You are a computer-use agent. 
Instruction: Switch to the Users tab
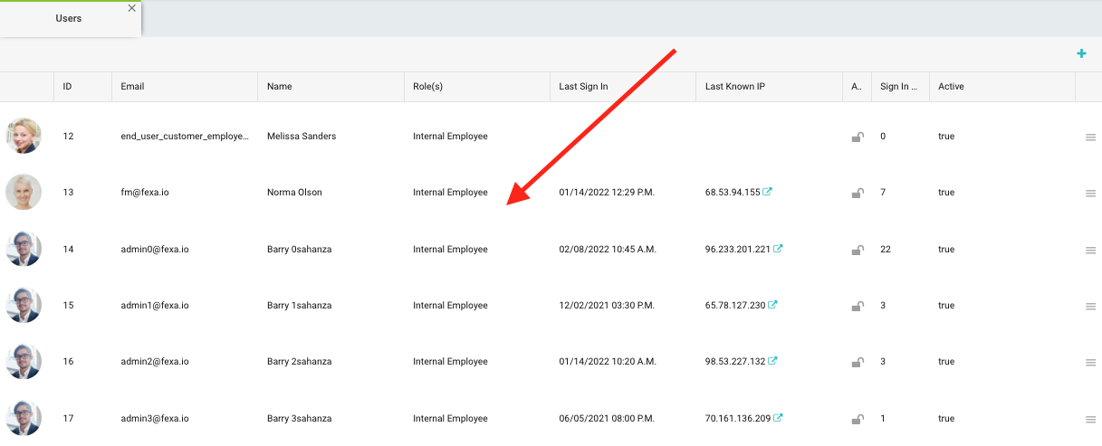[69, 18]
